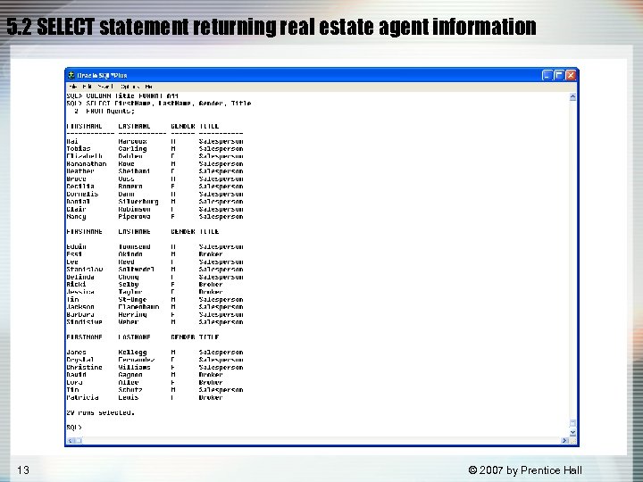This screenshot has width=643, height=482.
Task: Minimize the Oracle SQL*Plus window
Action: tap(547, 75)
